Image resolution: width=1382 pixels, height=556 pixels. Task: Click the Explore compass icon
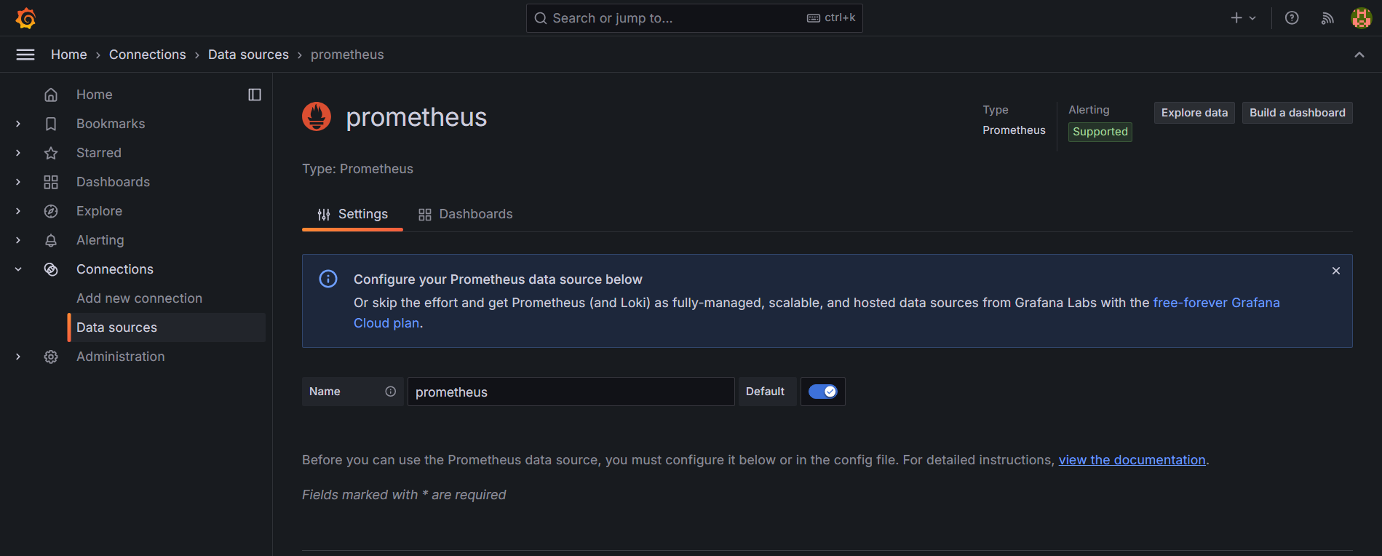click(51, 211)
